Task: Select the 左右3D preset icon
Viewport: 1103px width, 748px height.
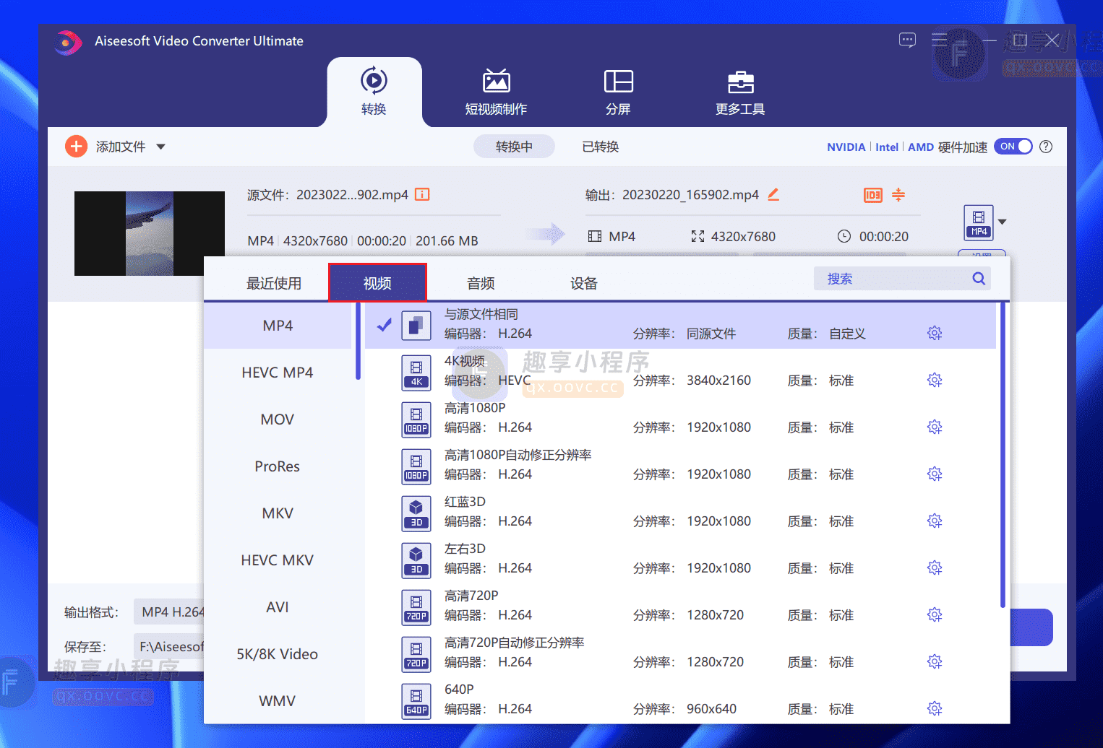Action: pyautogui.click(x=416, y=560)
